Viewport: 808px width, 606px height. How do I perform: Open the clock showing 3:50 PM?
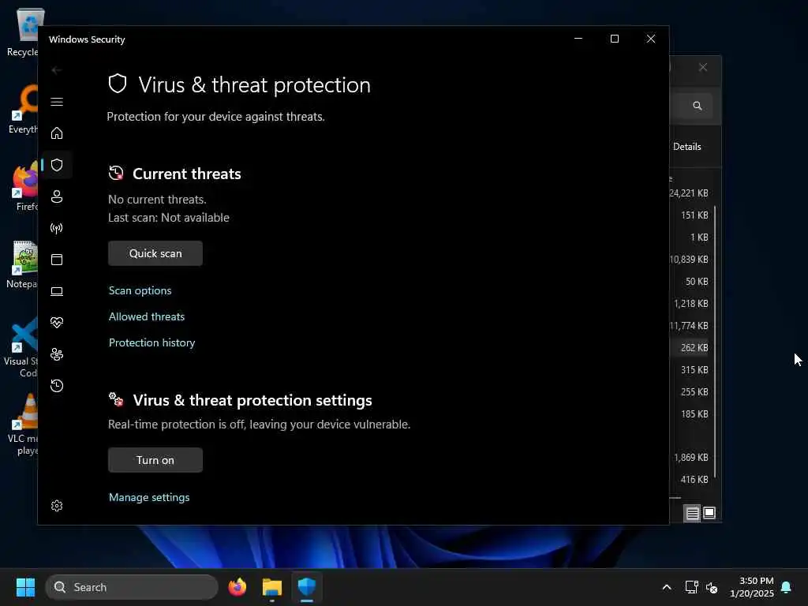tap(751, 587)
